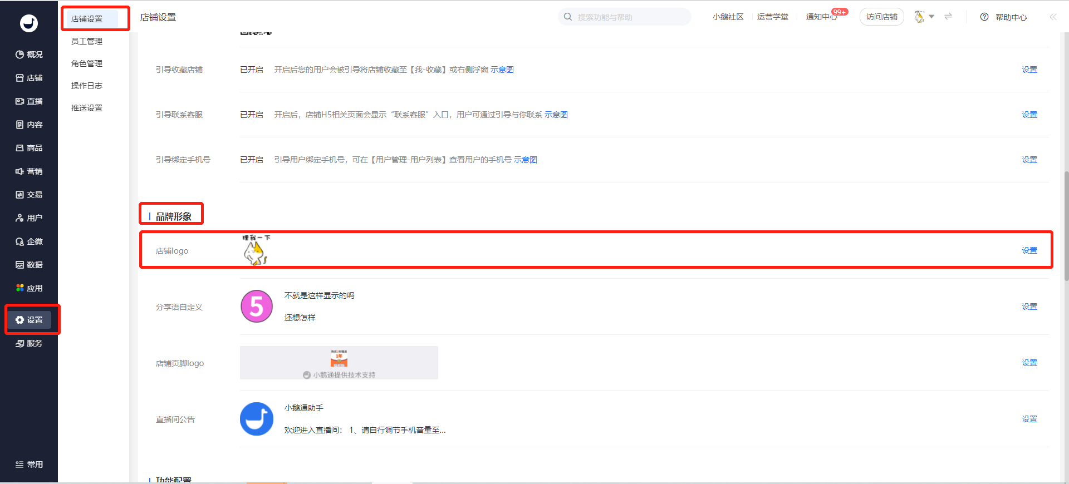The height and width of the screenshot is (484, 1069).
Task: Click the Xiaoetong logo at top left
Action: pyautogui.click(x=29, y=23)
